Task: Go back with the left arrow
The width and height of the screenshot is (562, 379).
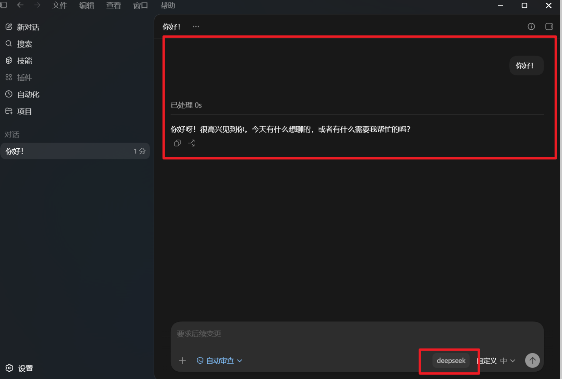Action: [20, 5]
